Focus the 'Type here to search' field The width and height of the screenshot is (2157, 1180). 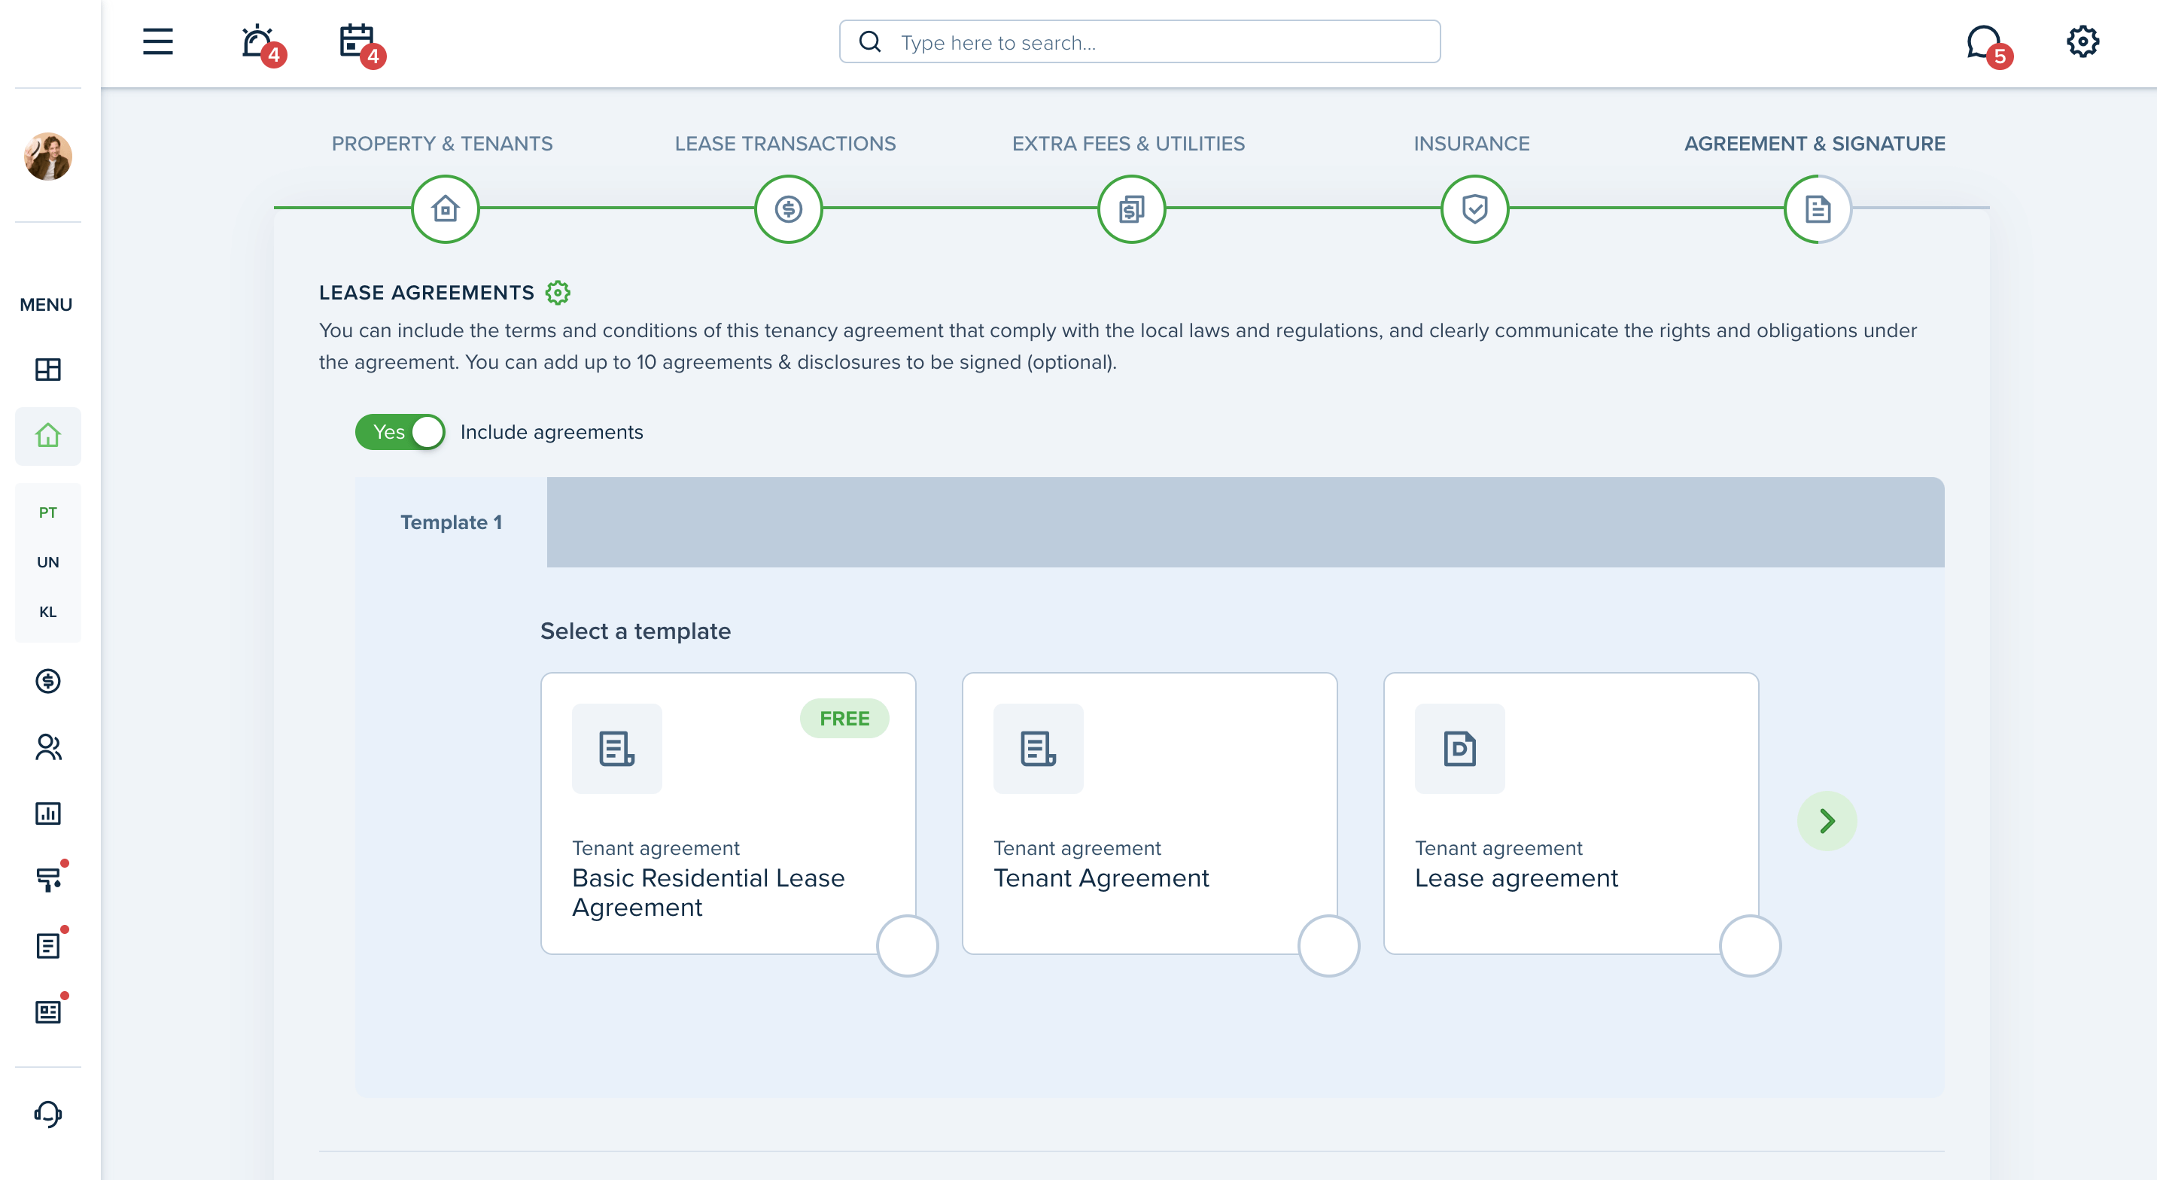(x=1139, y=42)
